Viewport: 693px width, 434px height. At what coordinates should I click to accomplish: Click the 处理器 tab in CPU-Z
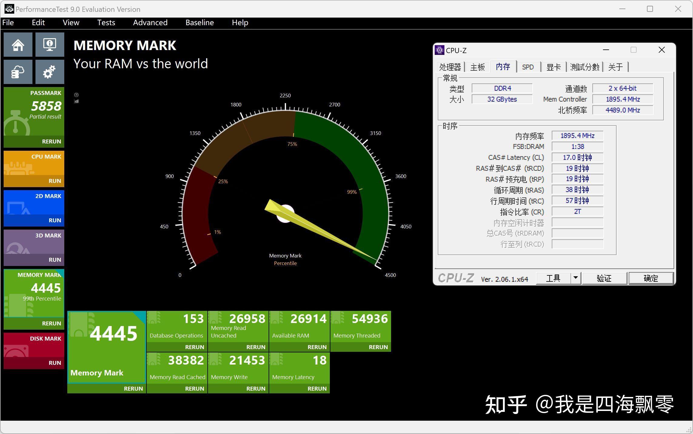(x=449, y=66)
